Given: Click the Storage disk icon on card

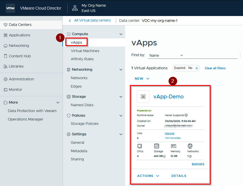Looking at the screenshot, I should tap(157, 146).
